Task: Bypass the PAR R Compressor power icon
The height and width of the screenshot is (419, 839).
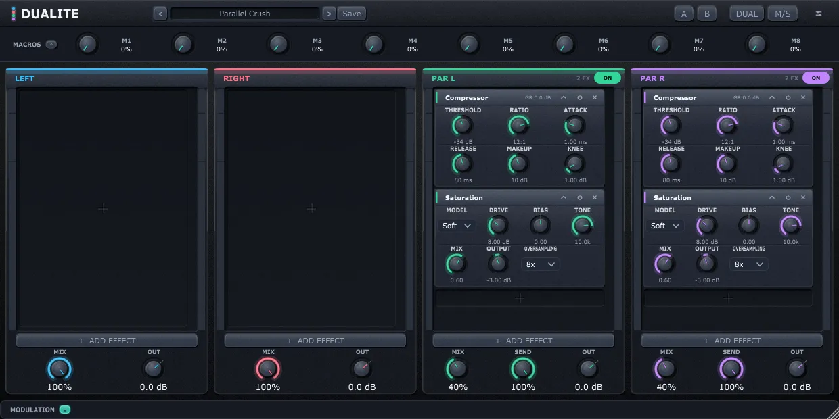Action: tap(788, 98)
